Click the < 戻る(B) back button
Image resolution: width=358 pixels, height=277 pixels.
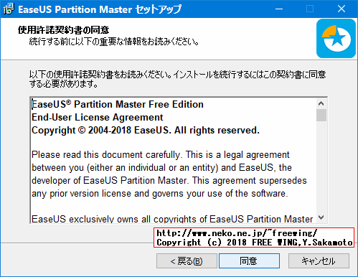(187, 260)
